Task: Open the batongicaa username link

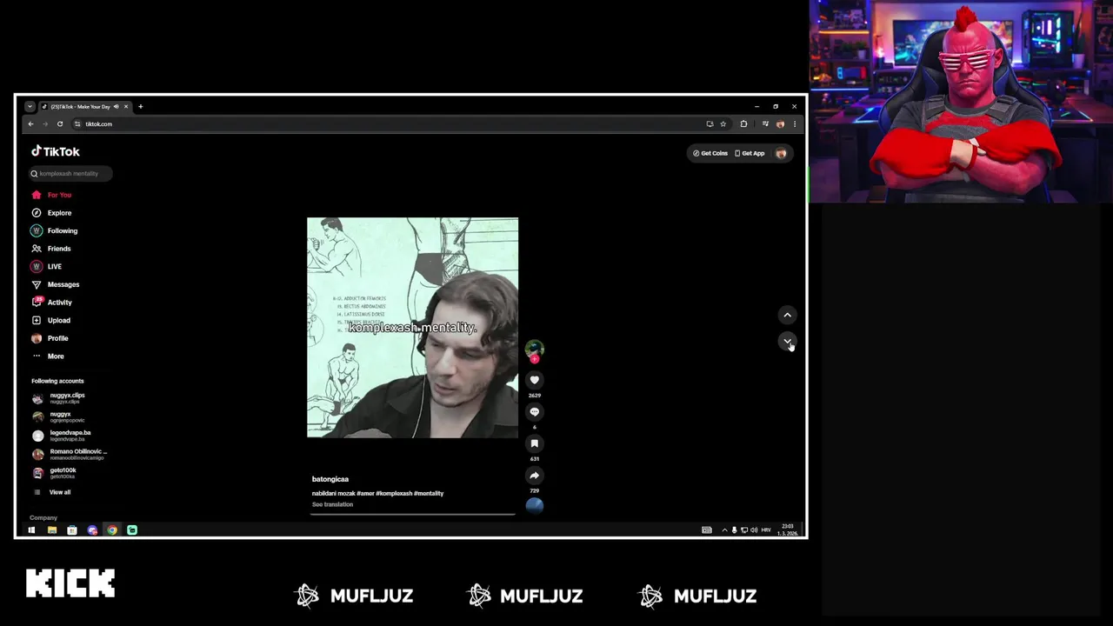Action: click(330, 479)
